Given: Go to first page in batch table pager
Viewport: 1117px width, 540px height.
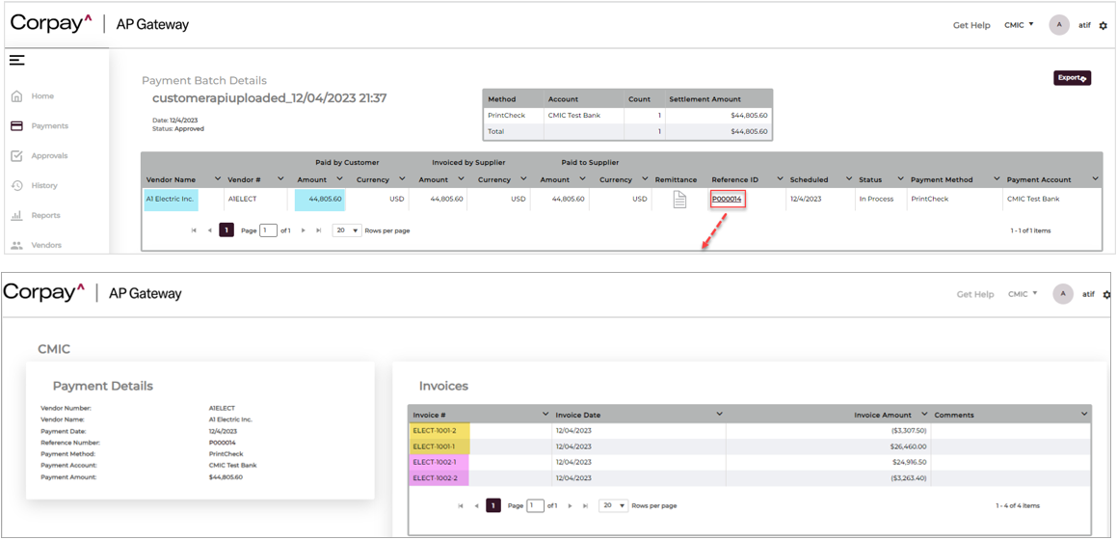Looking at the screenshot, I should 194,230.
